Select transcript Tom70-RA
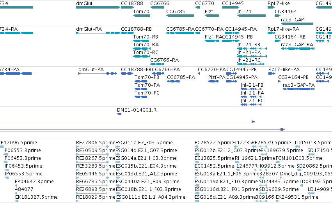This screenshot has width=332, height=203. point(142,49)
